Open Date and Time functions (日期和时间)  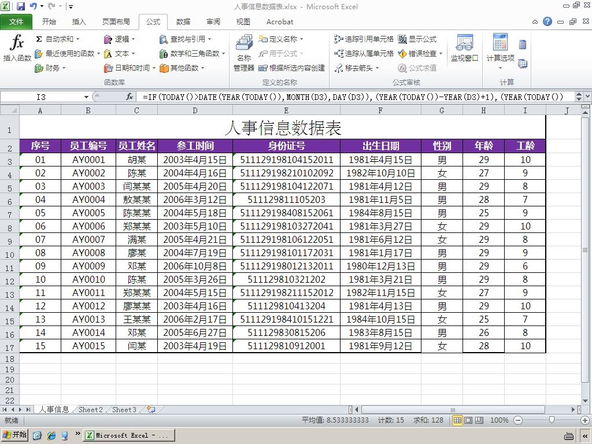click(x=129, y=68)
